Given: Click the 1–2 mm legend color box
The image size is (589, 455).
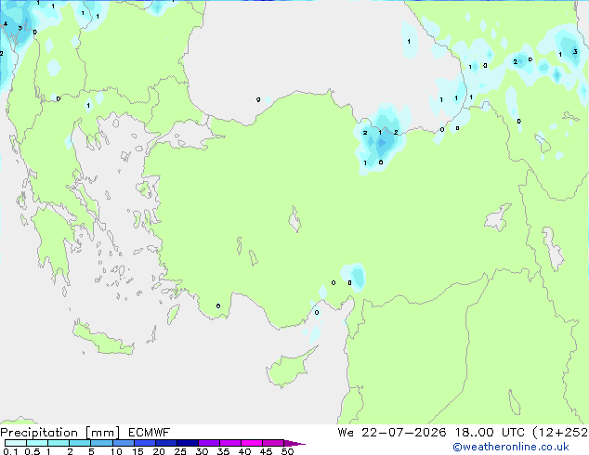Looking at the screenshot, I should 59,443.
